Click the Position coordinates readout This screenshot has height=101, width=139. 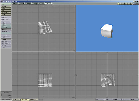tap(6, 95)
